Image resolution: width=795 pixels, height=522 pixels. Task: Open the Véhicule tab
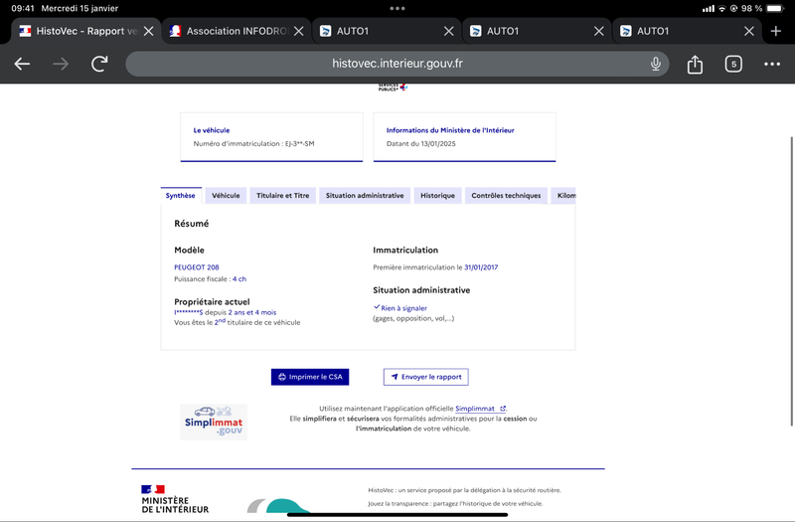226,195
